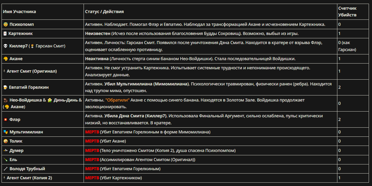Click the icon before Володя Трубный
Viewport: 372px width, 186px height.
click(5, 169)
